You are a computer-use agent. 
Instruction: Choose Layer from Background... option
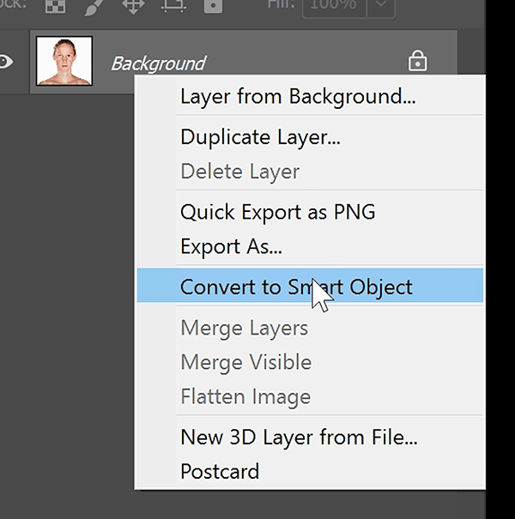point(298,96)
